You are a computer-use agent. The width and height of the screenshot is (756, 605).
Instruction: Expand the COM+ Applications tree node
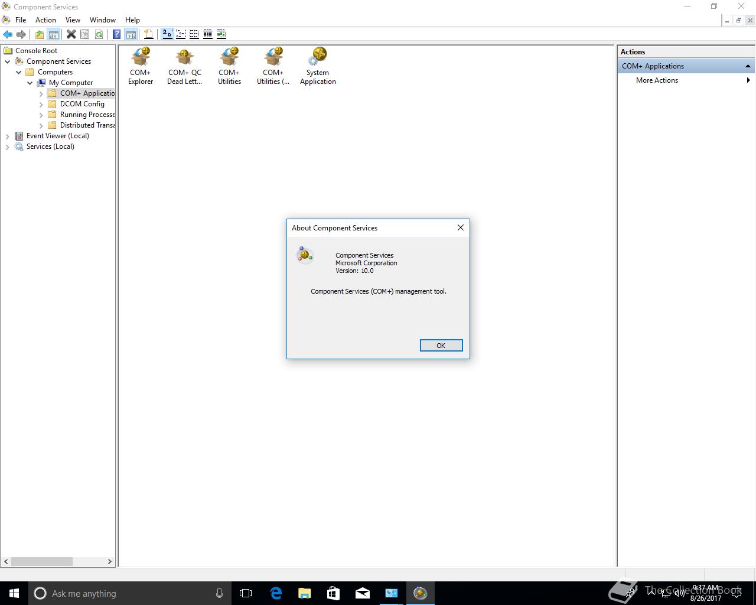point(41,93)
